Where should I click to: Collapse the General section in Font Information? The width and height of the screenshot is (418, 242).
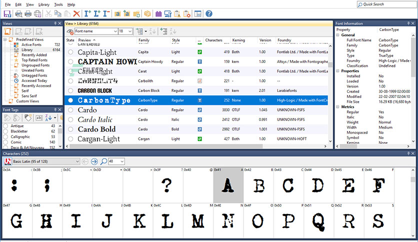pyautogui.click(x=337, y=35)
